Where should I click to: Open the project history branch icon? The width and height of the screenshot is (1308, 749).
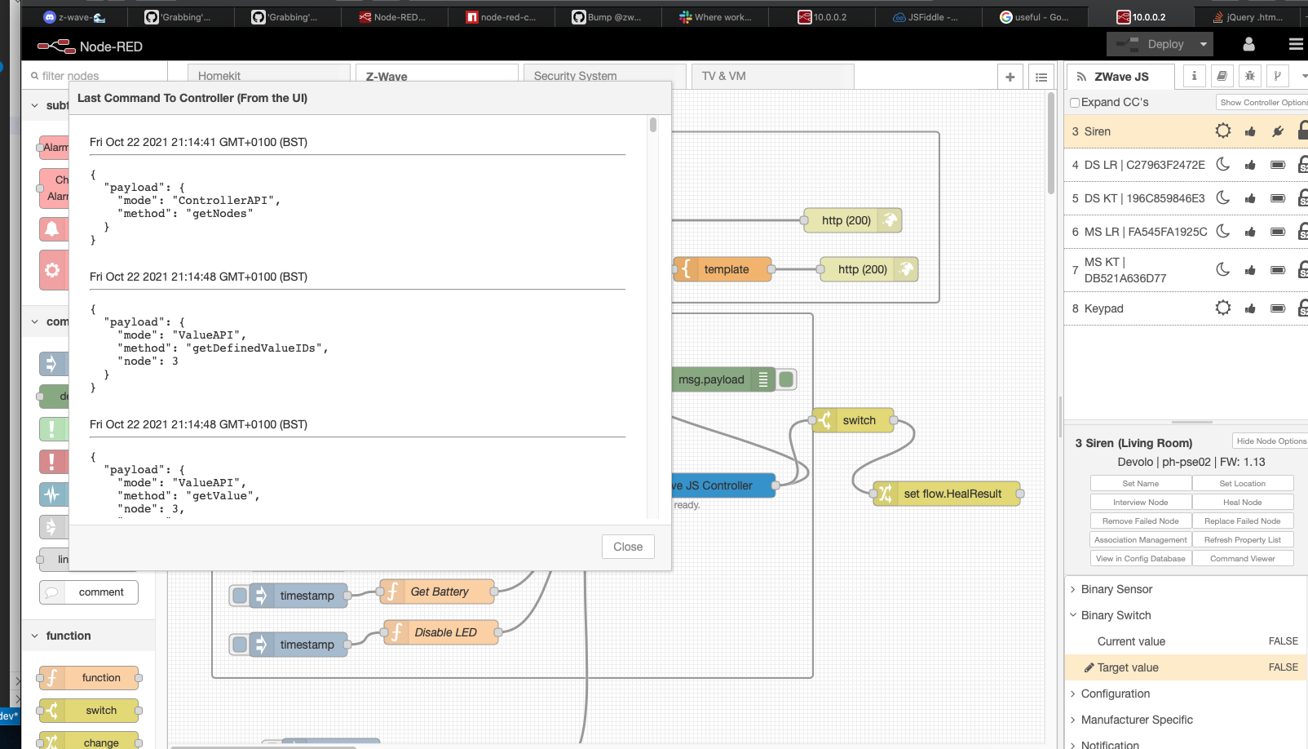click(x=1277, y=76)
